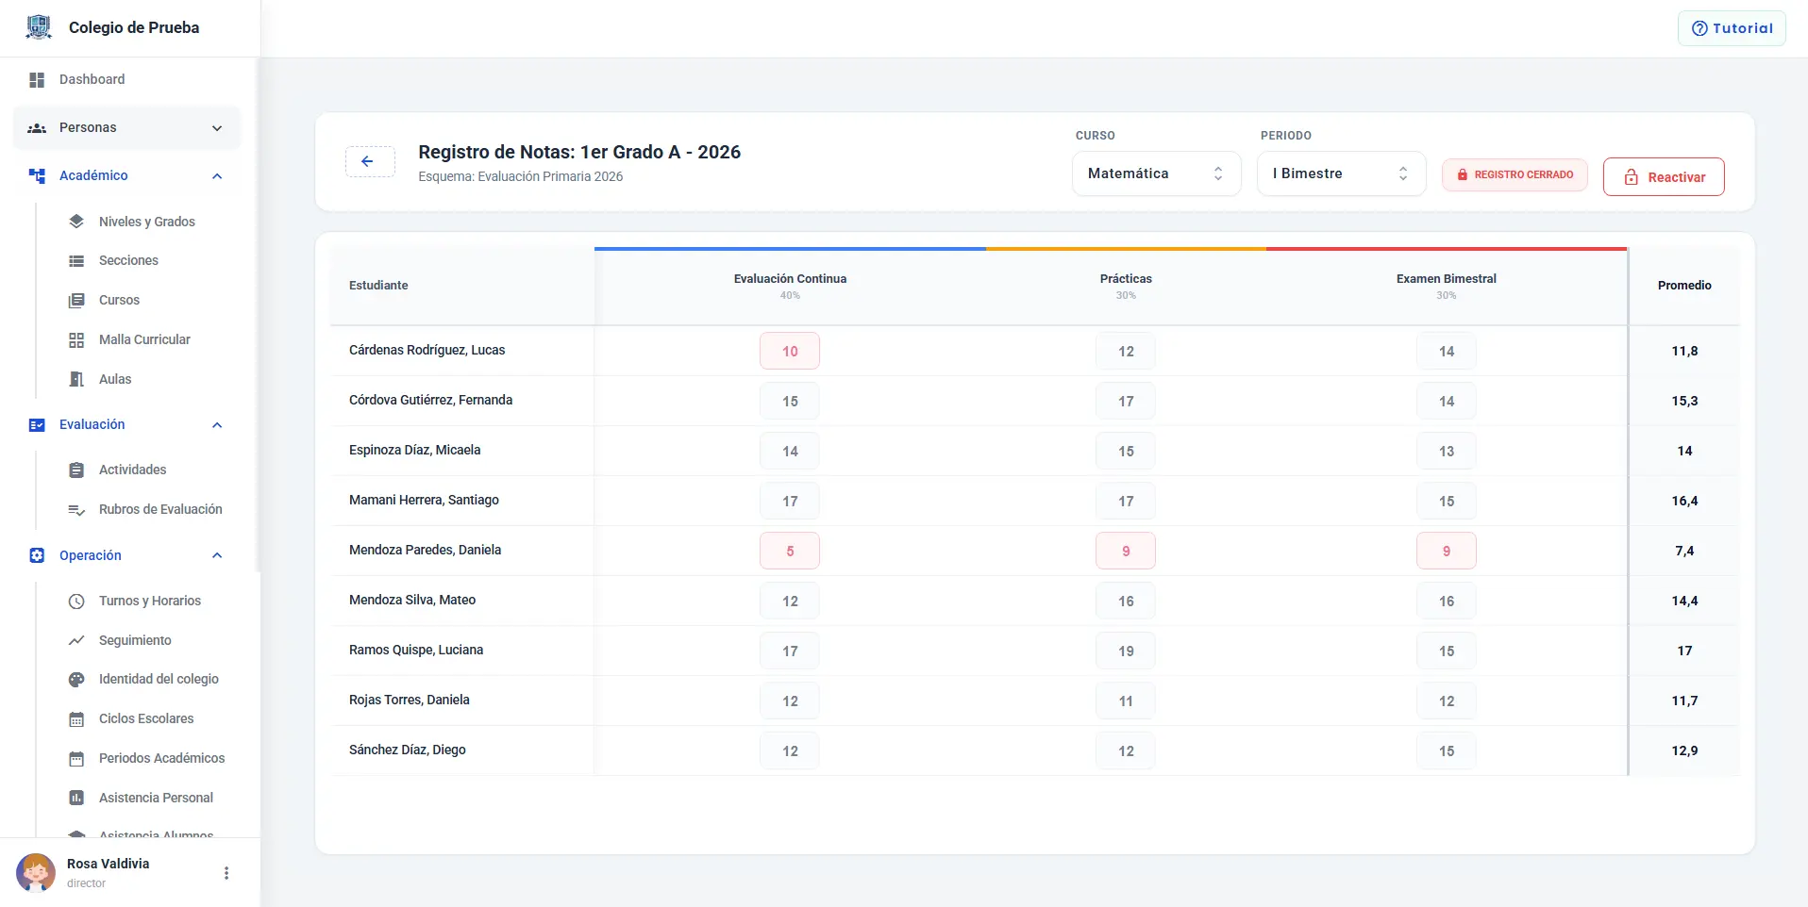Screen dimensions: 1808x907
Task: Collapse the Académico section chevron
Action: [x=217, y=176]
